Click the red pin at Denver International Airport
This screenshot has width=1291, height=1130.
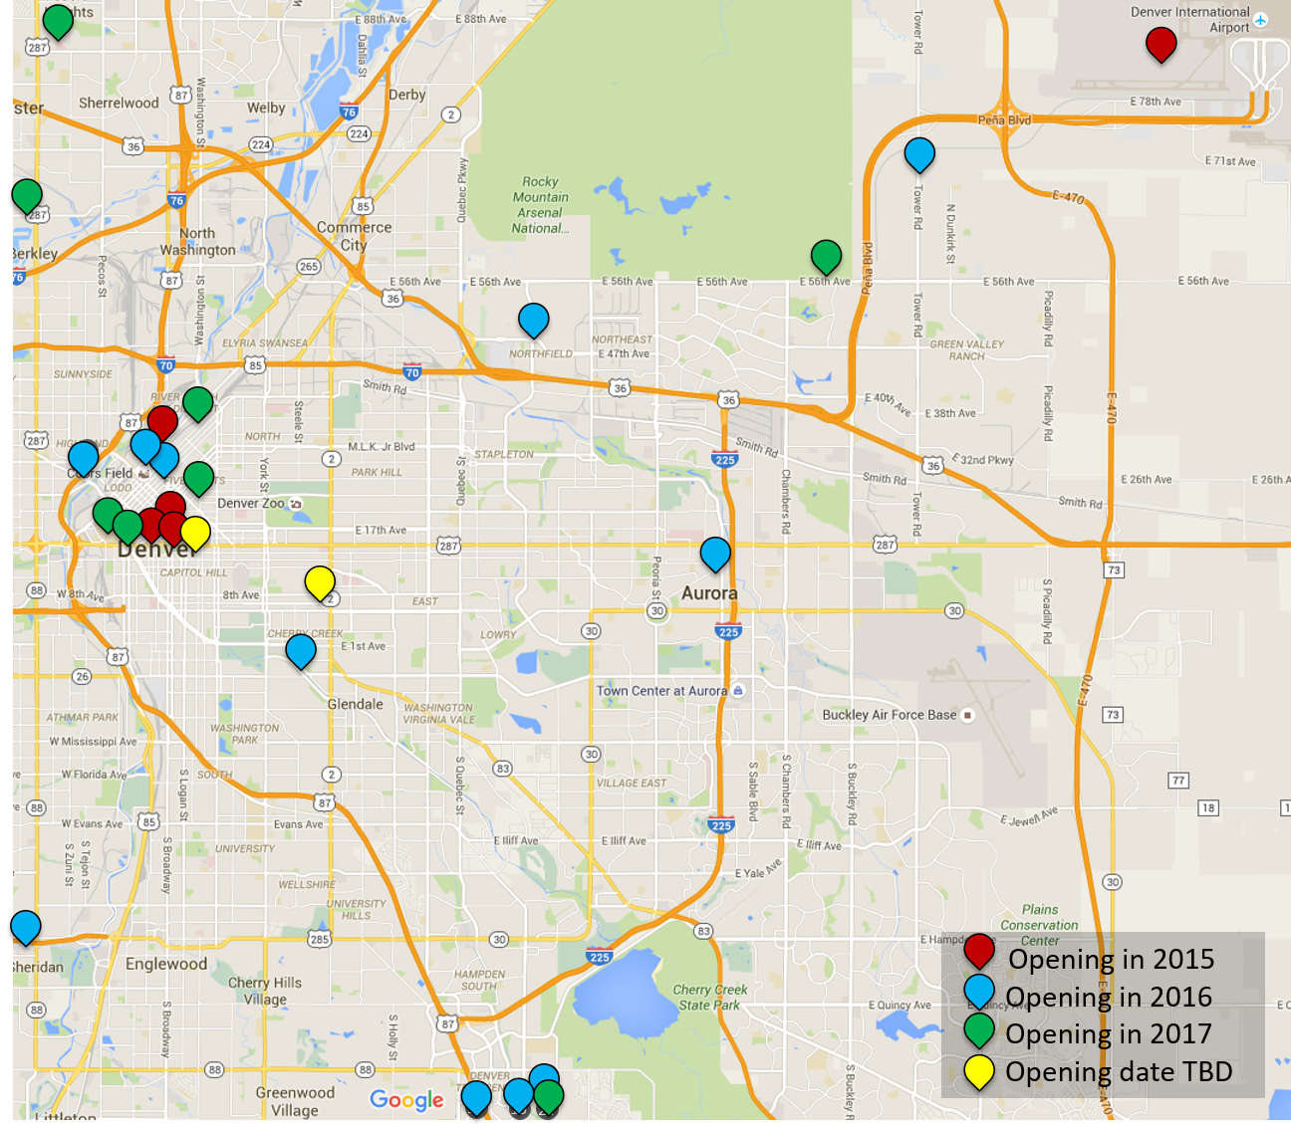(x=1161, y=43)
